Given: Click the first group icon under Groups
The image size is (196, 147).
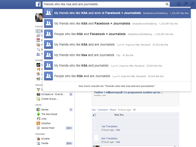Looking at the screenshot, I should tap(38, 90).
